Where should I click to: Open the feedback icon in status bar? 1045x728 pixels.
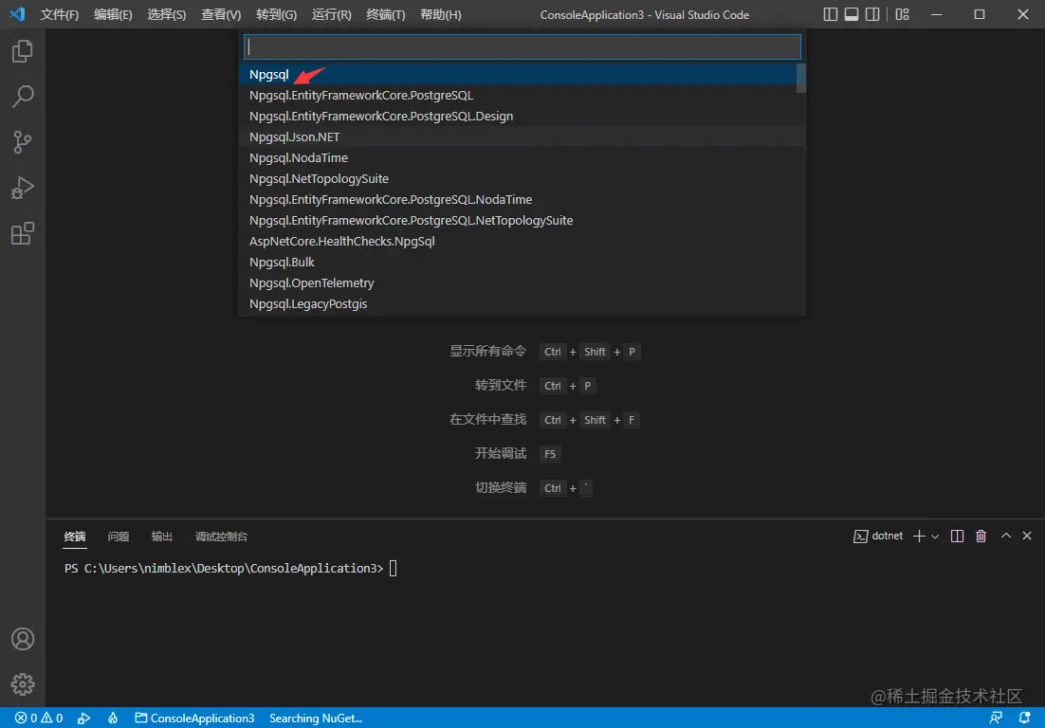click(996, 718)
